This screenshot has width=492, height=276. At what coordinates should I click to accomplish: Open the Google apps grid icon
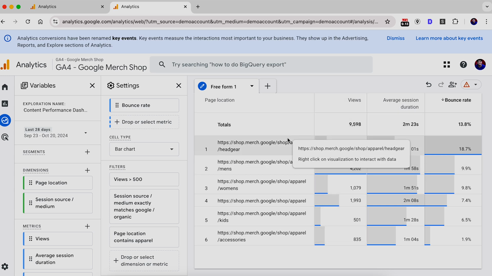[x=447, y=64]
